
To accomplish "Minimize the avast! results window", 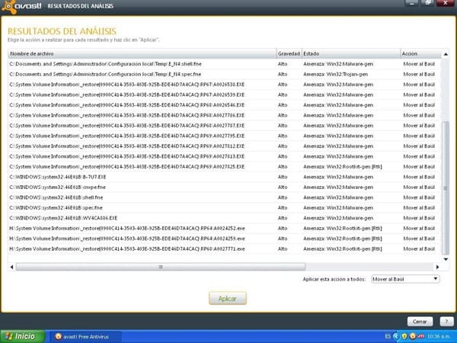I will click(412, 2).
